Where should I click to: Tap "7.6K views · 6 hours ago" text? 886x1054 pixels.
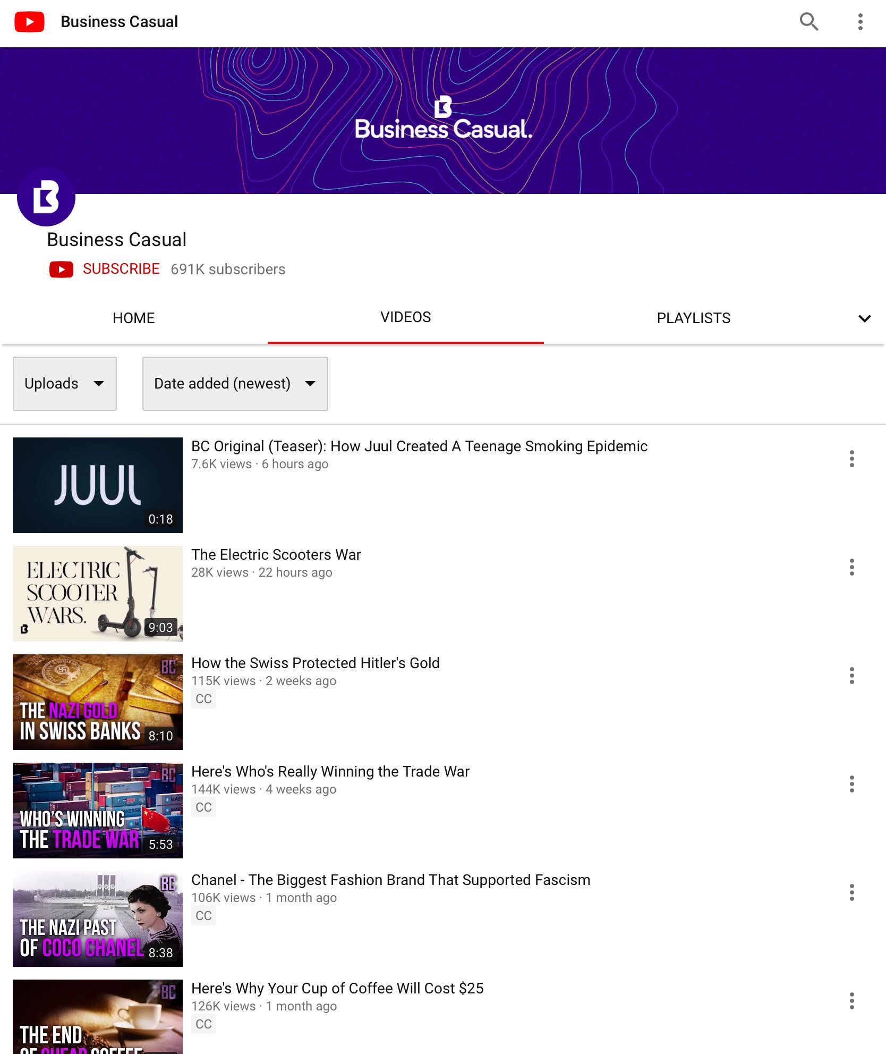(260, 464)
